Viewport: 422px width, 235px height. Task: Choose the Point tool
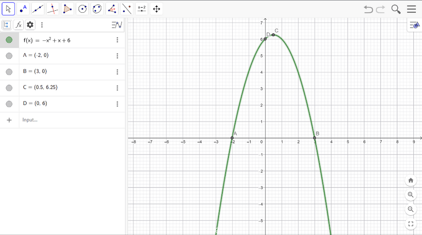(23, 9)
